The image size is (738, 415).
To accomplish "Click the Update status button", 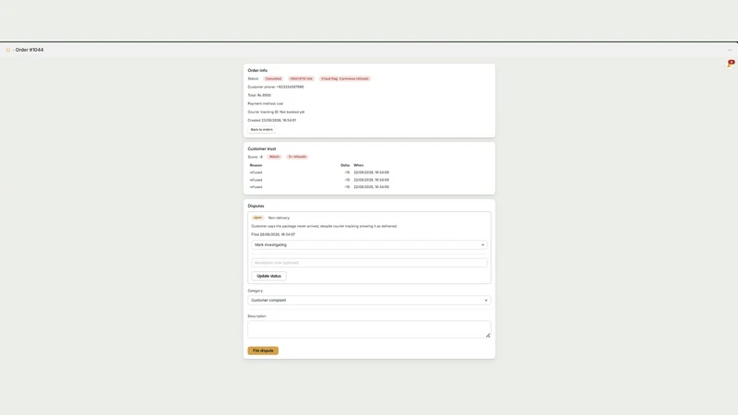I will [x=268, y=276].
